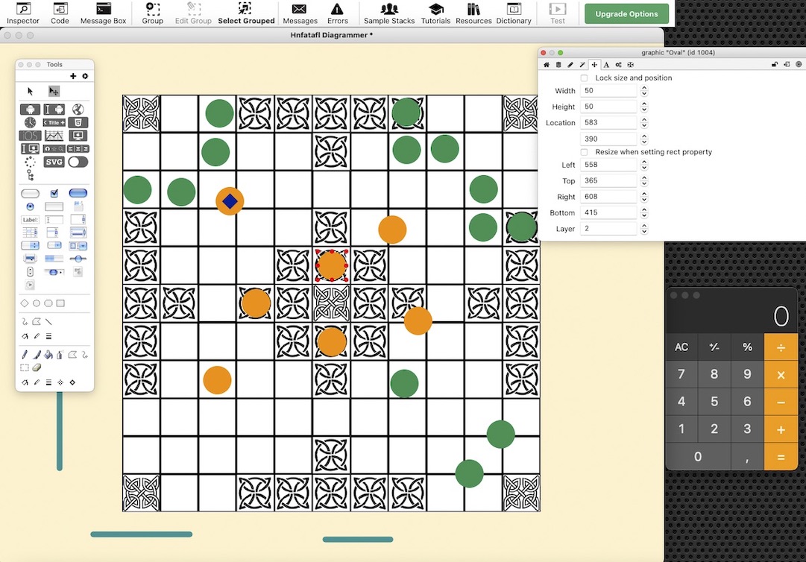
Task: Open the Tools palette gear settings menu
Action: (x=85, y=76)
